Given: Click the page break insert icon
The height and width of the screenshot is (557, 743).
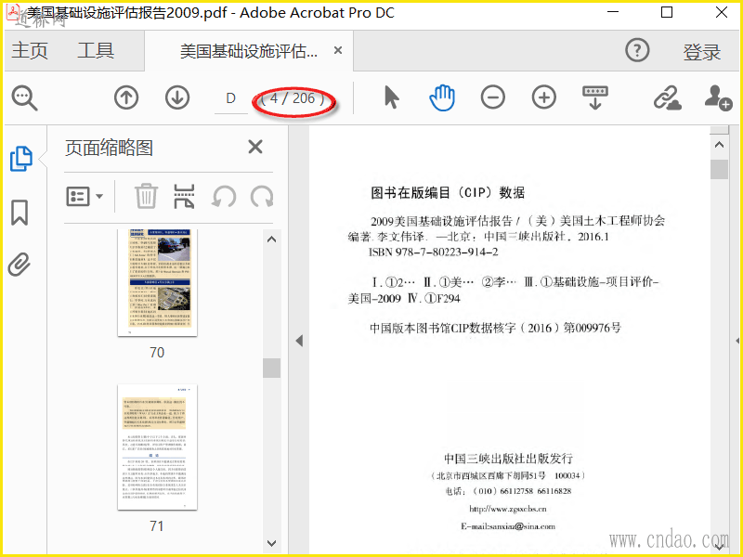Looking at the screenshot, I should (x=184, y=196).
